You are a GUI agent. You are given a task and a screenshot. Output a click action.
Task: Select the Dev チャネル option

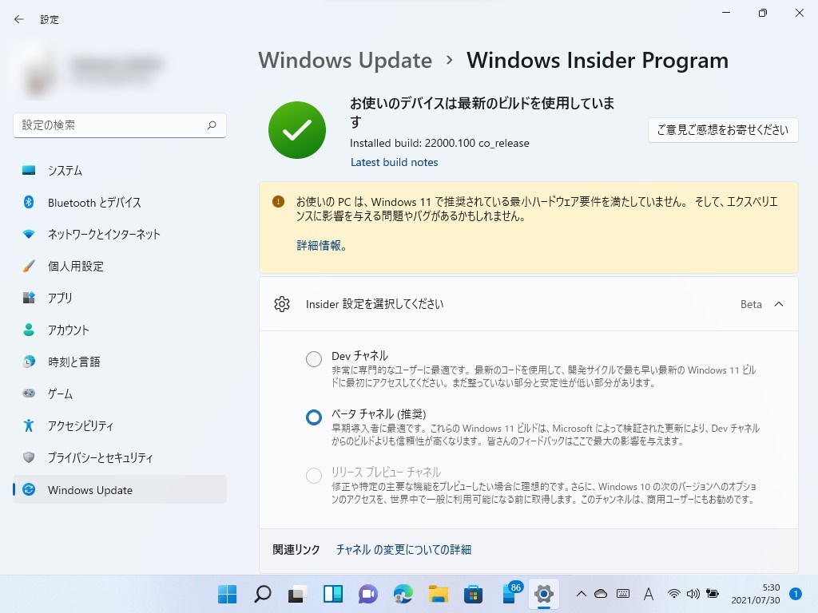click(313, 359)
